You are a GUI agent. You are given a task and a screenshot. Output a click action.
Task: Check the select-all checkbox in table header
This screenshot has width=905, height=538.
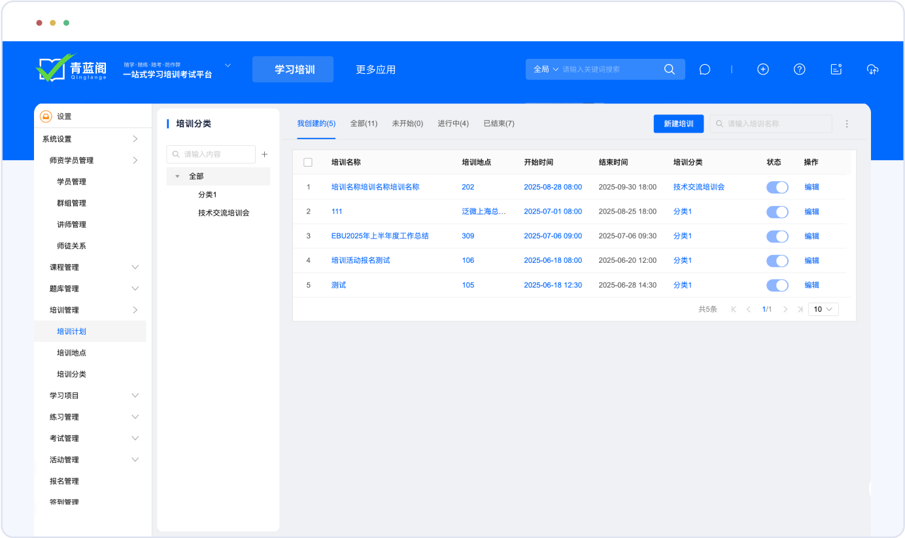pos(308,162)
